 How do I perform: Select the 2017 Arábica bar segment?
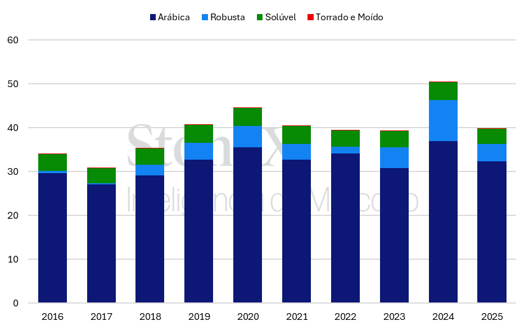[102, 243]
